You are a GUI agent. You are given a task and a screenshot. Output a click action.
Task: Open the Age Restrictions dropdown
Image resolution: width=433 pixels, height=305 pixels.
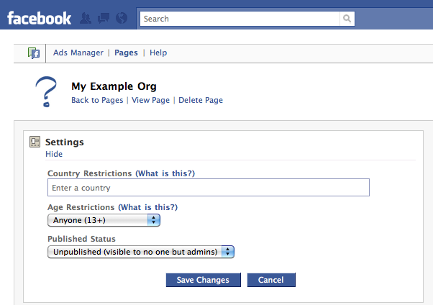point(104,220)
